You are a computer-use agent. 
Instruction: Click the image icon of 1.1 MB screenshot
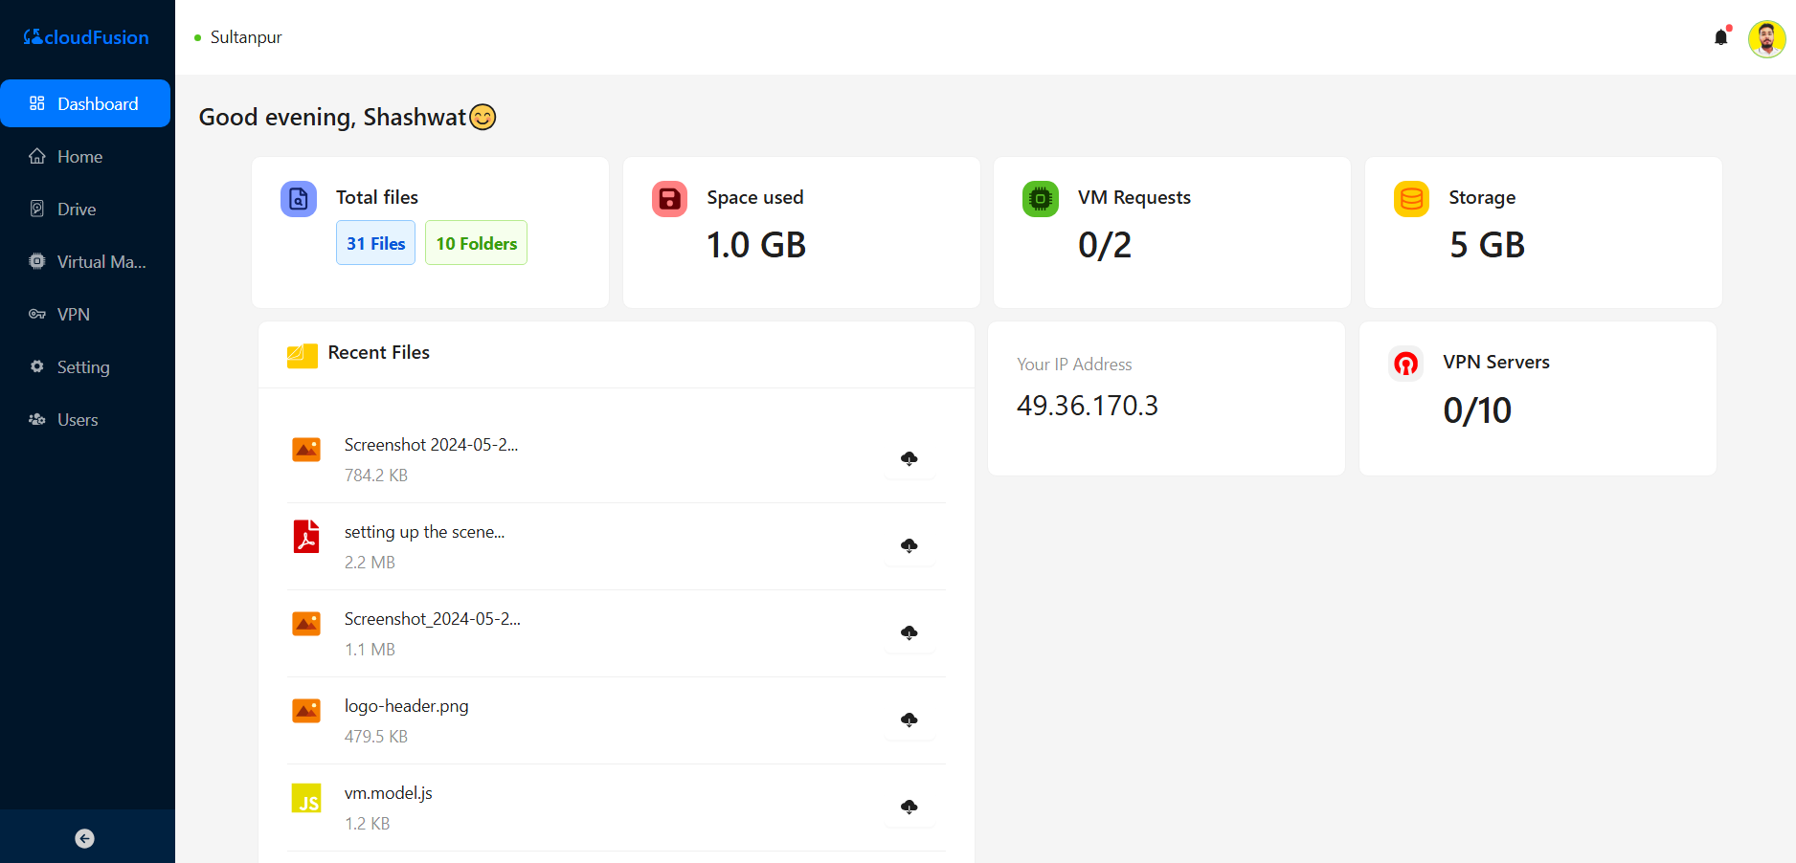point(306,624)
